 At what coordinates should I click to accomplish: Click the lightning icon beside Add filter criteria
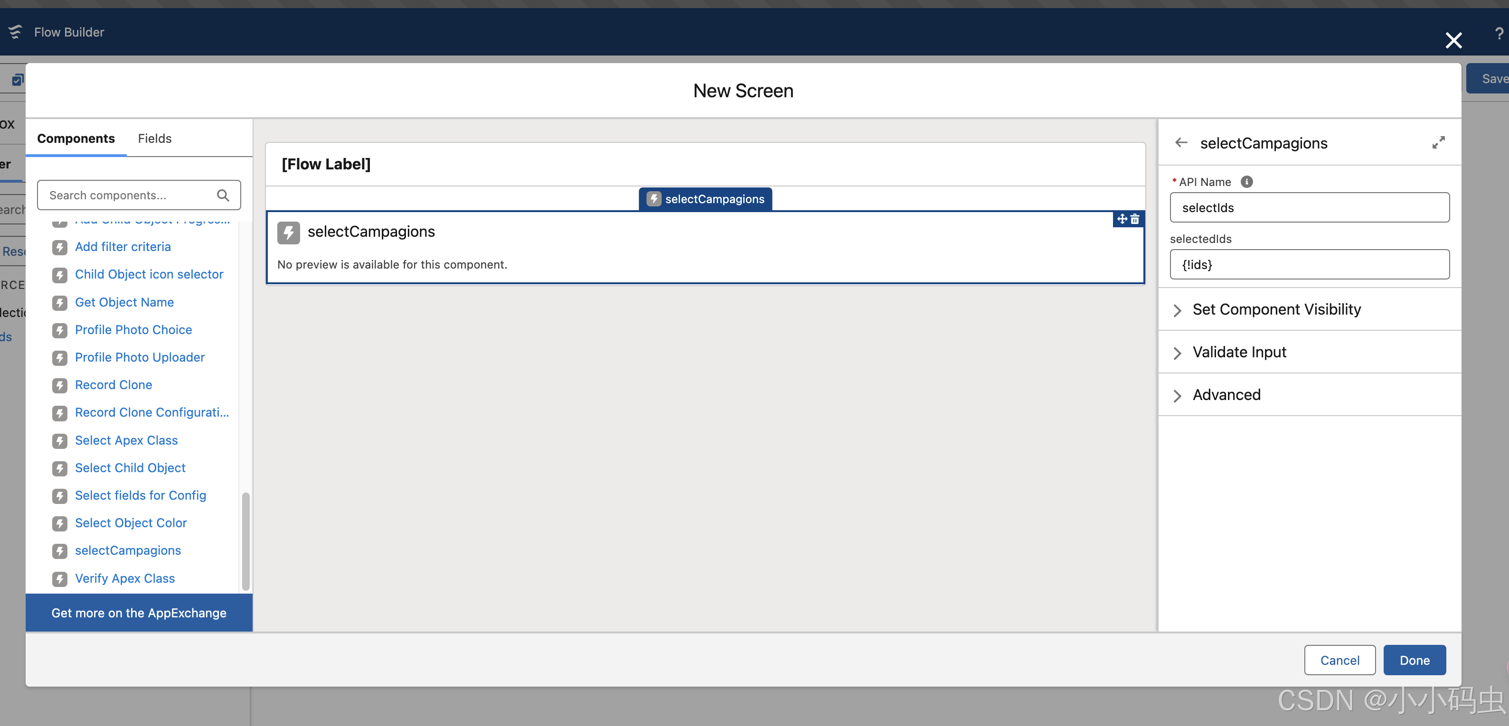pyautogui.click(x=60, y=247)
